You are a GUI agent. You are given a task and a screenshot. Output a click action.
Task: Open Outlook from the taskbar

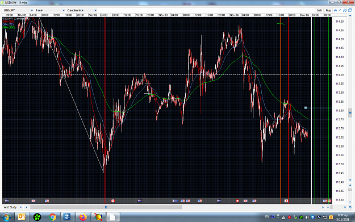22,217
